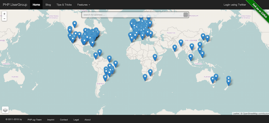The height and width of the screenshot is (123, 269).
Task: Go to the Home tab
Action: 36,5
